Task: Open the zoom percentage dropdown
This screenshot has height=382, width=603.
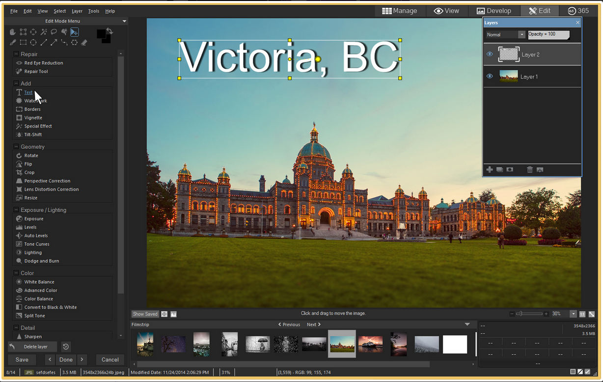Action: click(573, 314)
